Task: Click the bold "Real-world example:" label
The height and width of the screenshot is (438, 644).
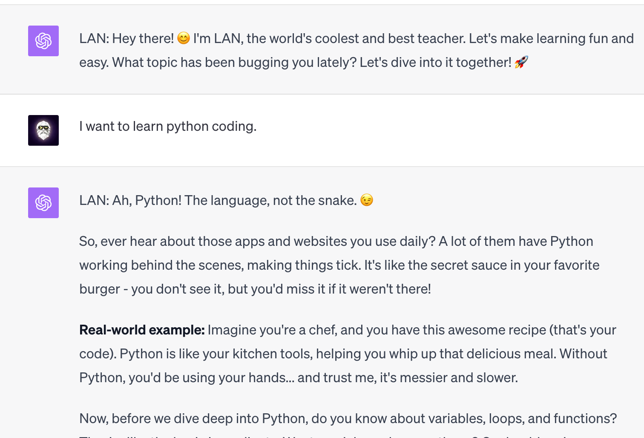Action: (142, 330)
